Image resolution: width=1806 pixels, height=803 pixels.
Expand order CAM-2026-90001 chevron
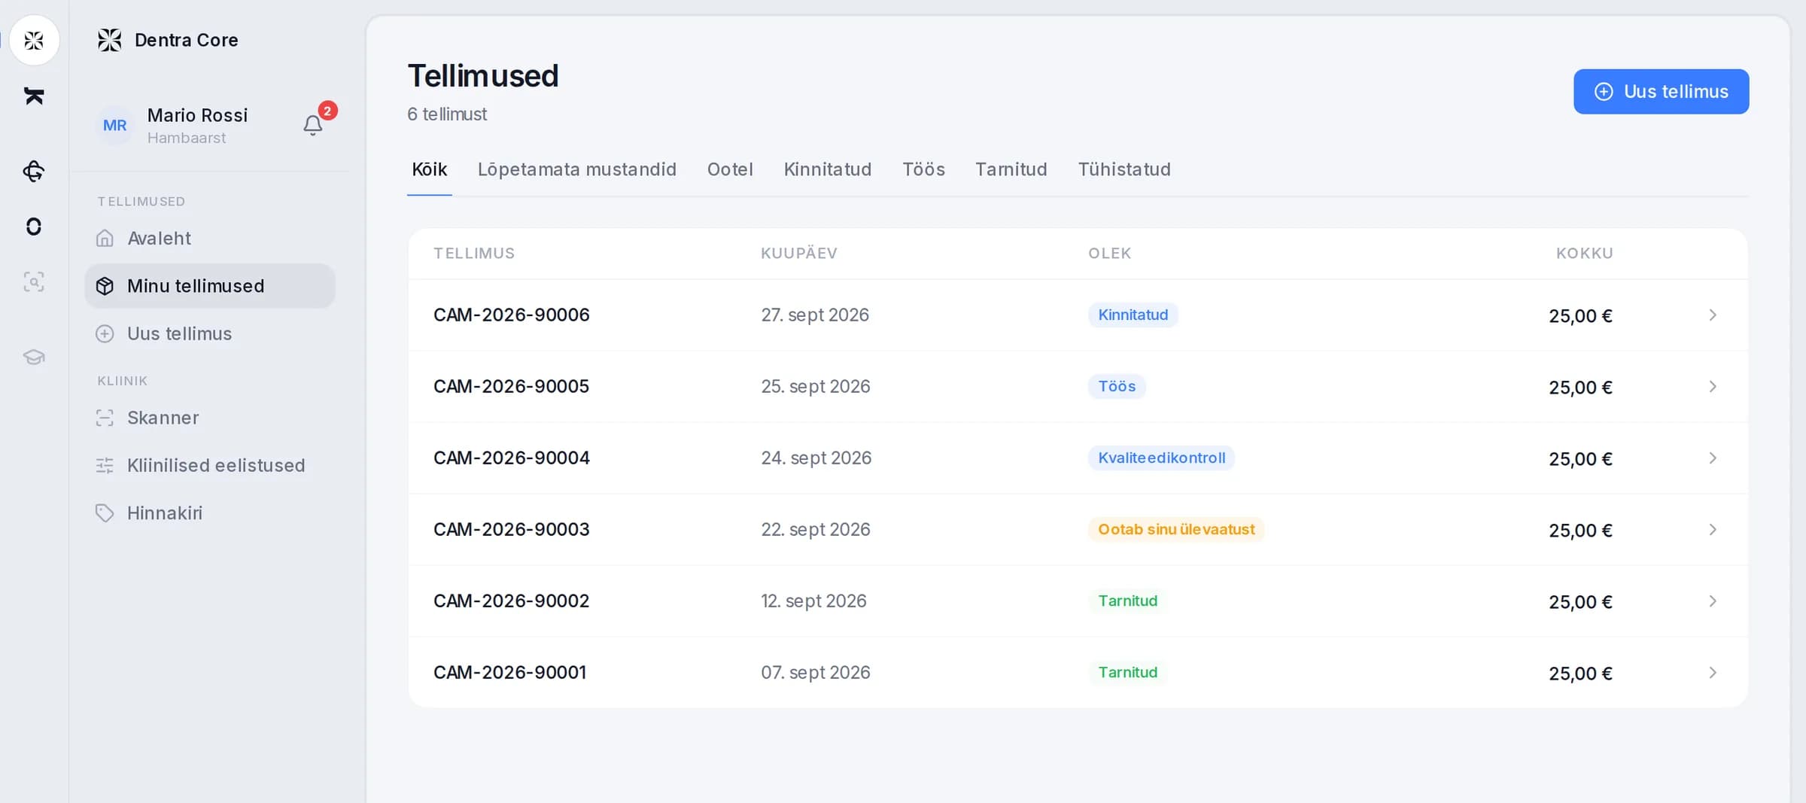pos(1713,672)
